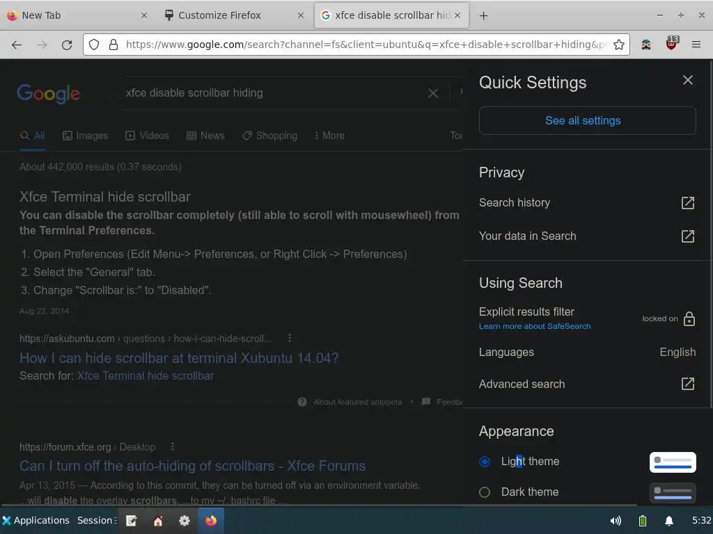Click the About featured snippets help icon
Image resolution: width=713 pixels, height=534 pixels.
[x=302, y=402]
